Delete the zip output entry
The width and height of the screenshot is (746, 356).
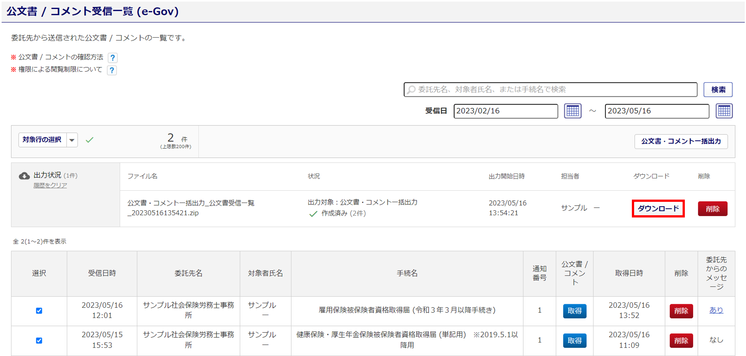tap(712, 209)
